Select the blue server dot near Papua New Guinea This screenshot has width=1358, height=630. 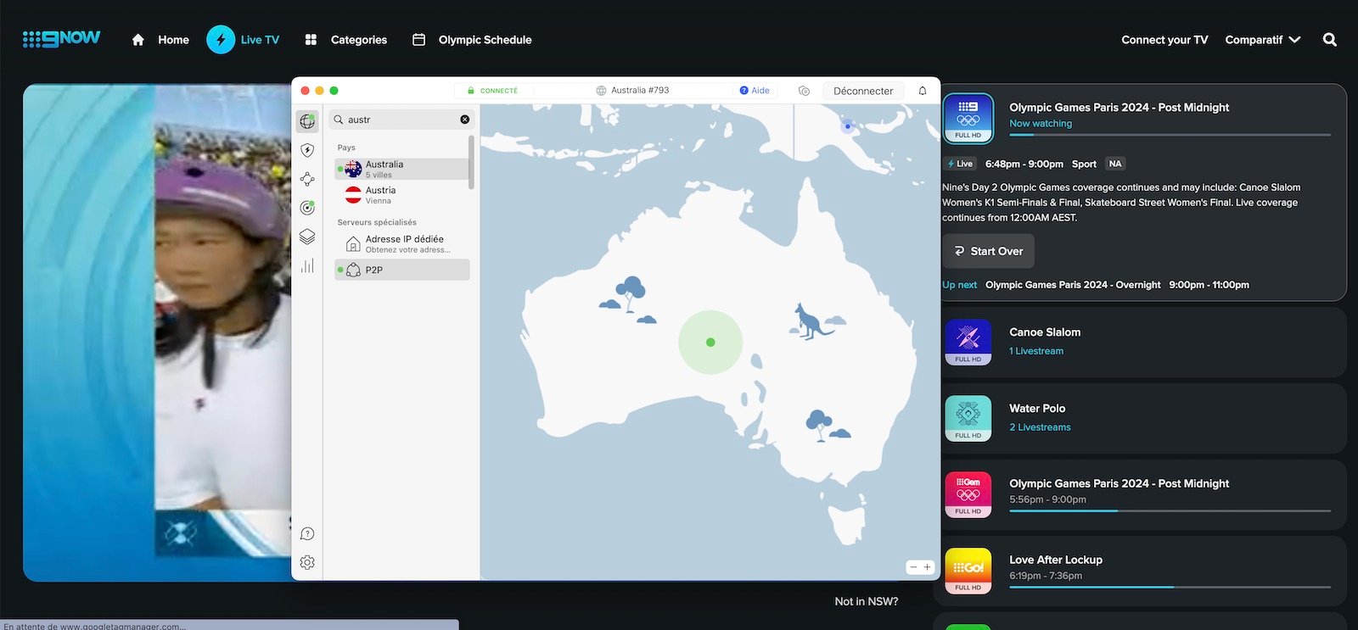847,126
